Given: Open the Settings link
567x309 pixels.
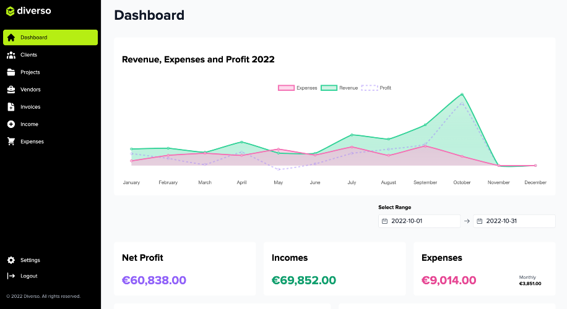Looking at the screenshot, I should click(x=30, y=260).
